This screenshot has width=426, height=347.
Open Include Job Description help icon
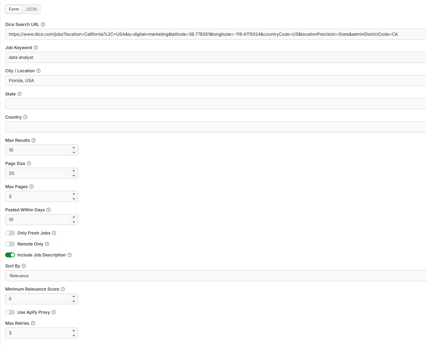[70, 255]
